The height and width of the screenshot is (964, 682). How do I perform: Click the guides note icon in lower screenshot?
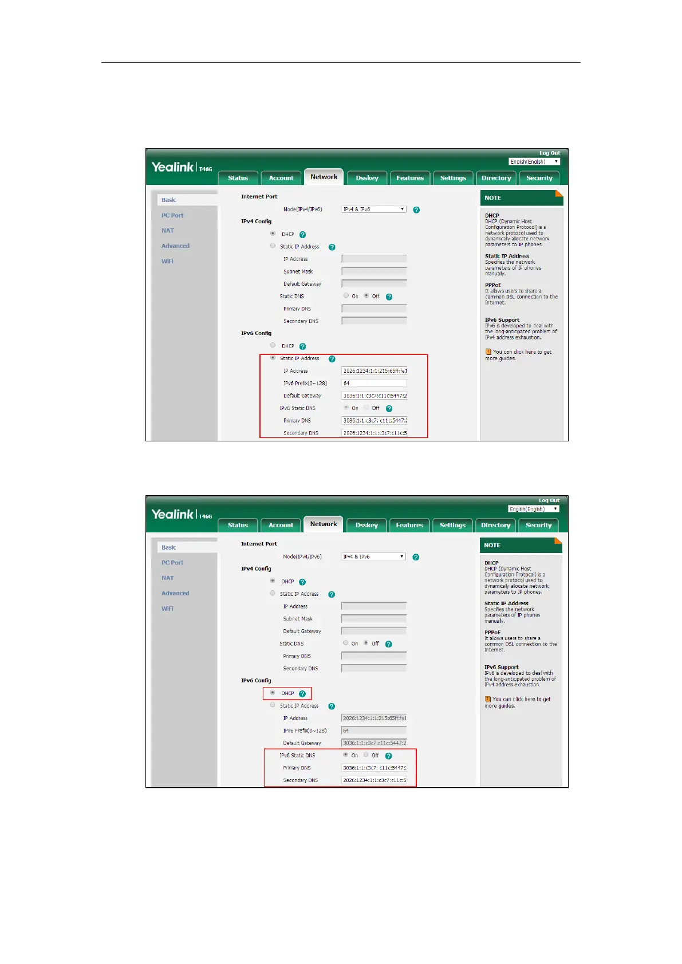tap(487, 700)
